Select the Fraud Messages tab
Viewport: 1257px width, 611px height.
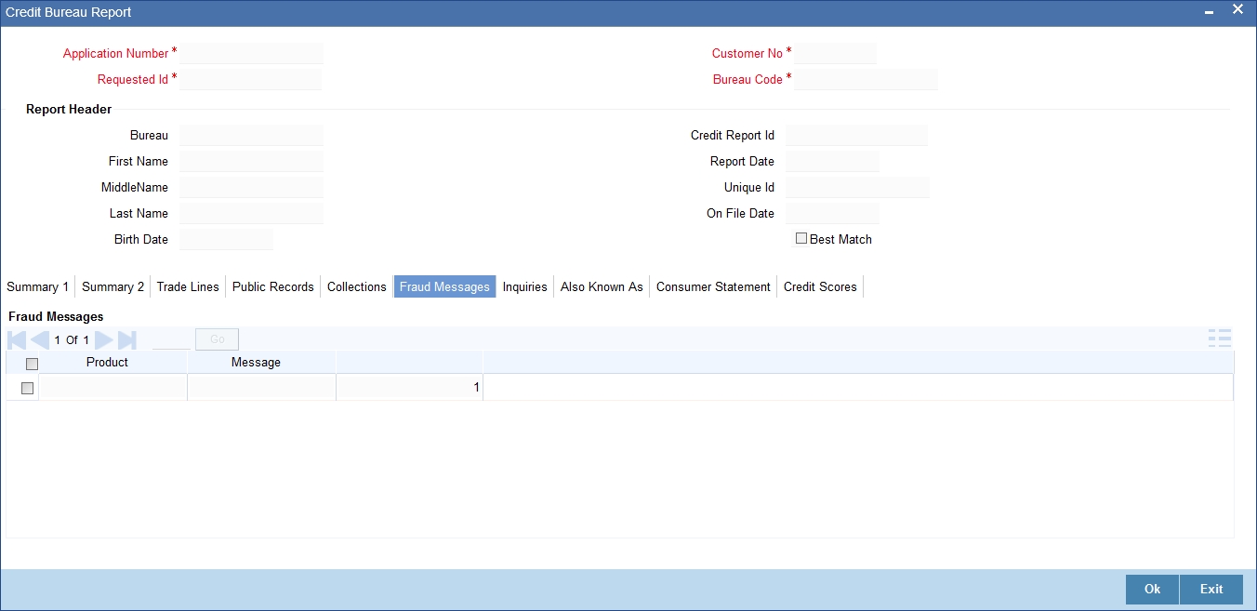click(444, 286)
